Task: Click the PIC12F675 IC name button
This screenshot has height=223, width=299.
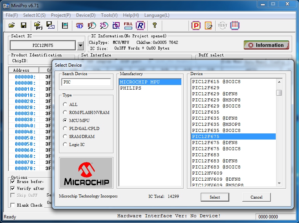Action: tap(43, 45)
